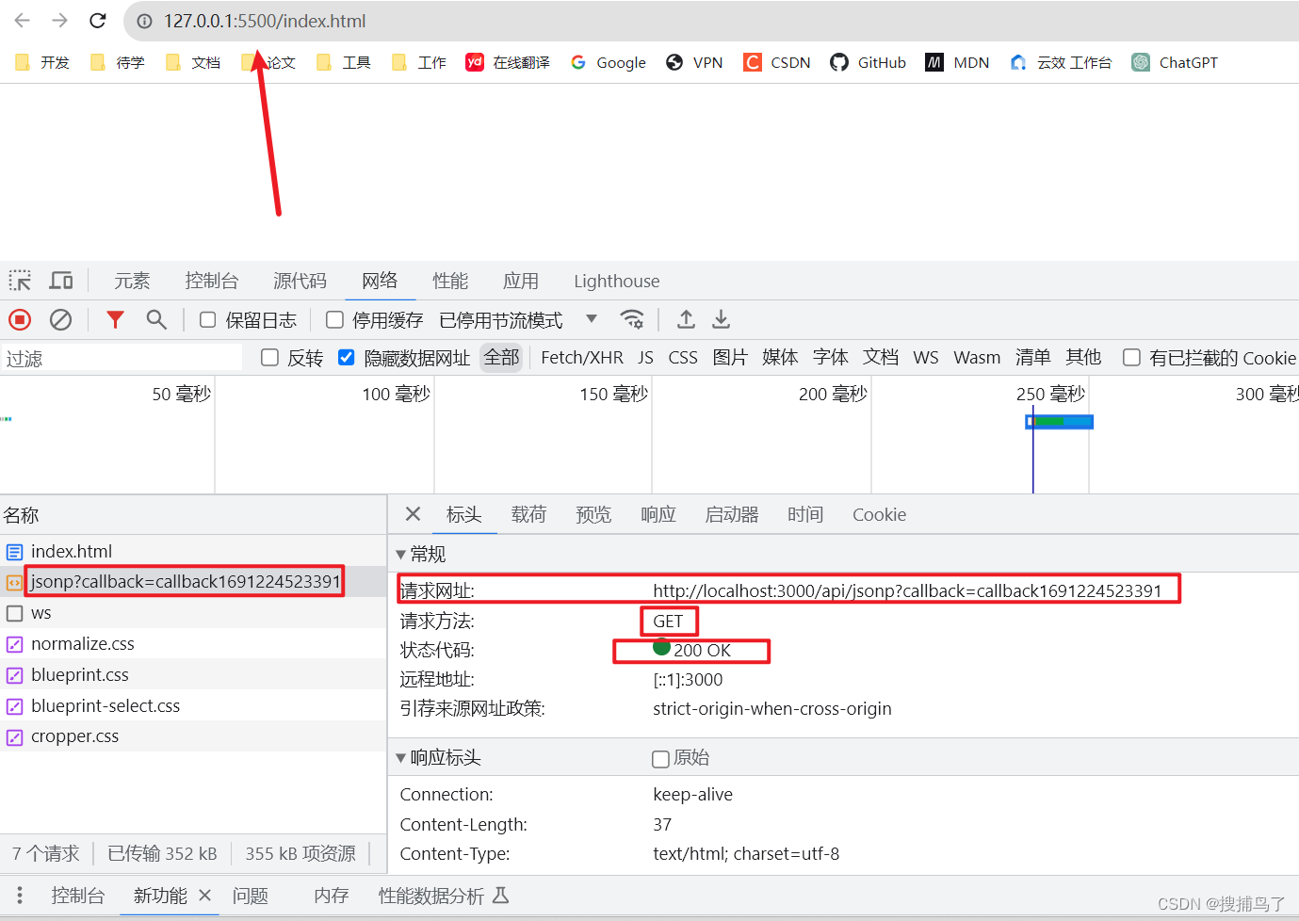Select the cropper.css request row
This screenshot has width=1299, height=921.
pyautogui.click(x=193, y=736)
